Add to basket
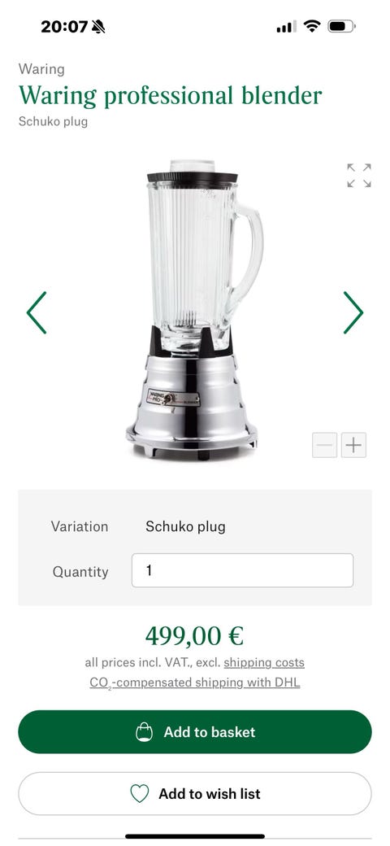The image size is (390, 846). click(x=195, y=731)
